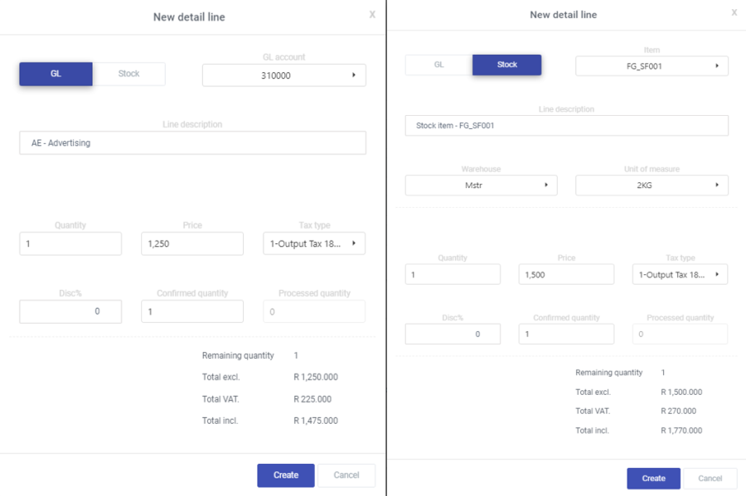Click Price field showing 1,250

click(x=192, y=243)
